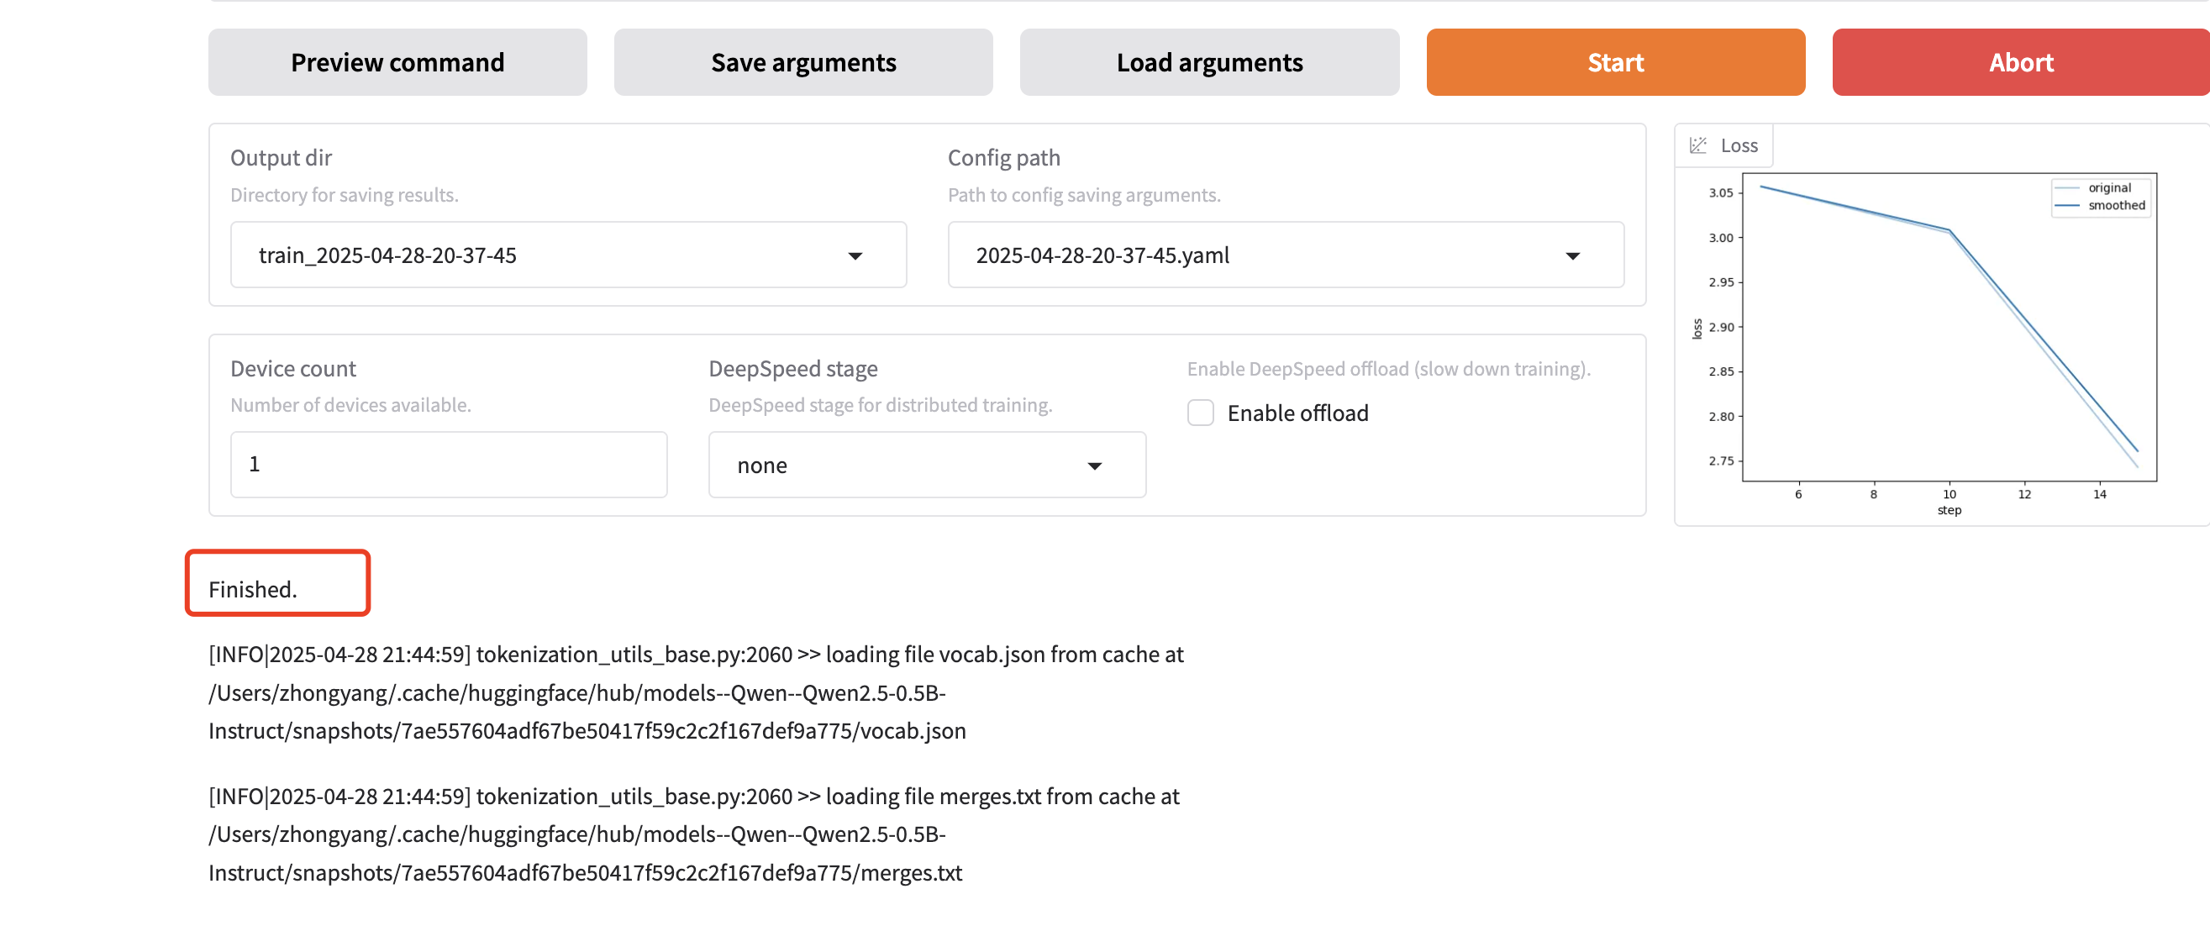Image resolution: width=2210 pixels, height=926 pixels.
Task: Abort training with the red Abort button
Action: pos(2019,63)
